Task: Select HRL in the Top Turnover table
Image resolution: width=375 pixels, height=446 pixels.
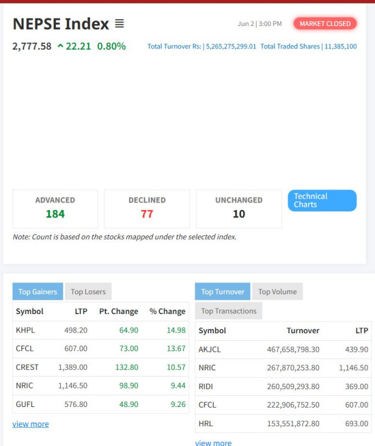Action: click(206, 424)
